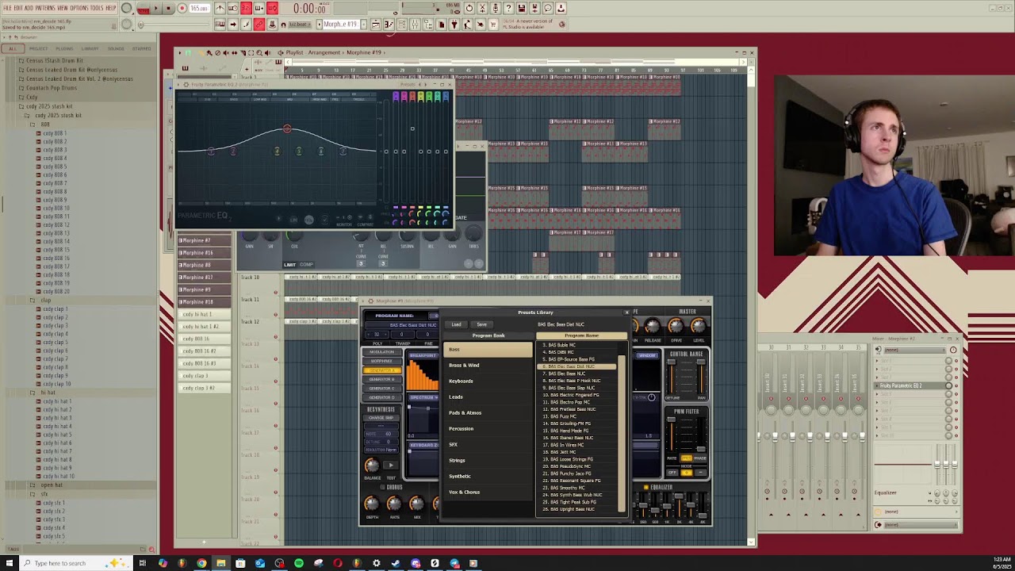
Task: Click the Morphine MASTER LEVEL knob
Action: pyautogui.click(x=699, y=326)
